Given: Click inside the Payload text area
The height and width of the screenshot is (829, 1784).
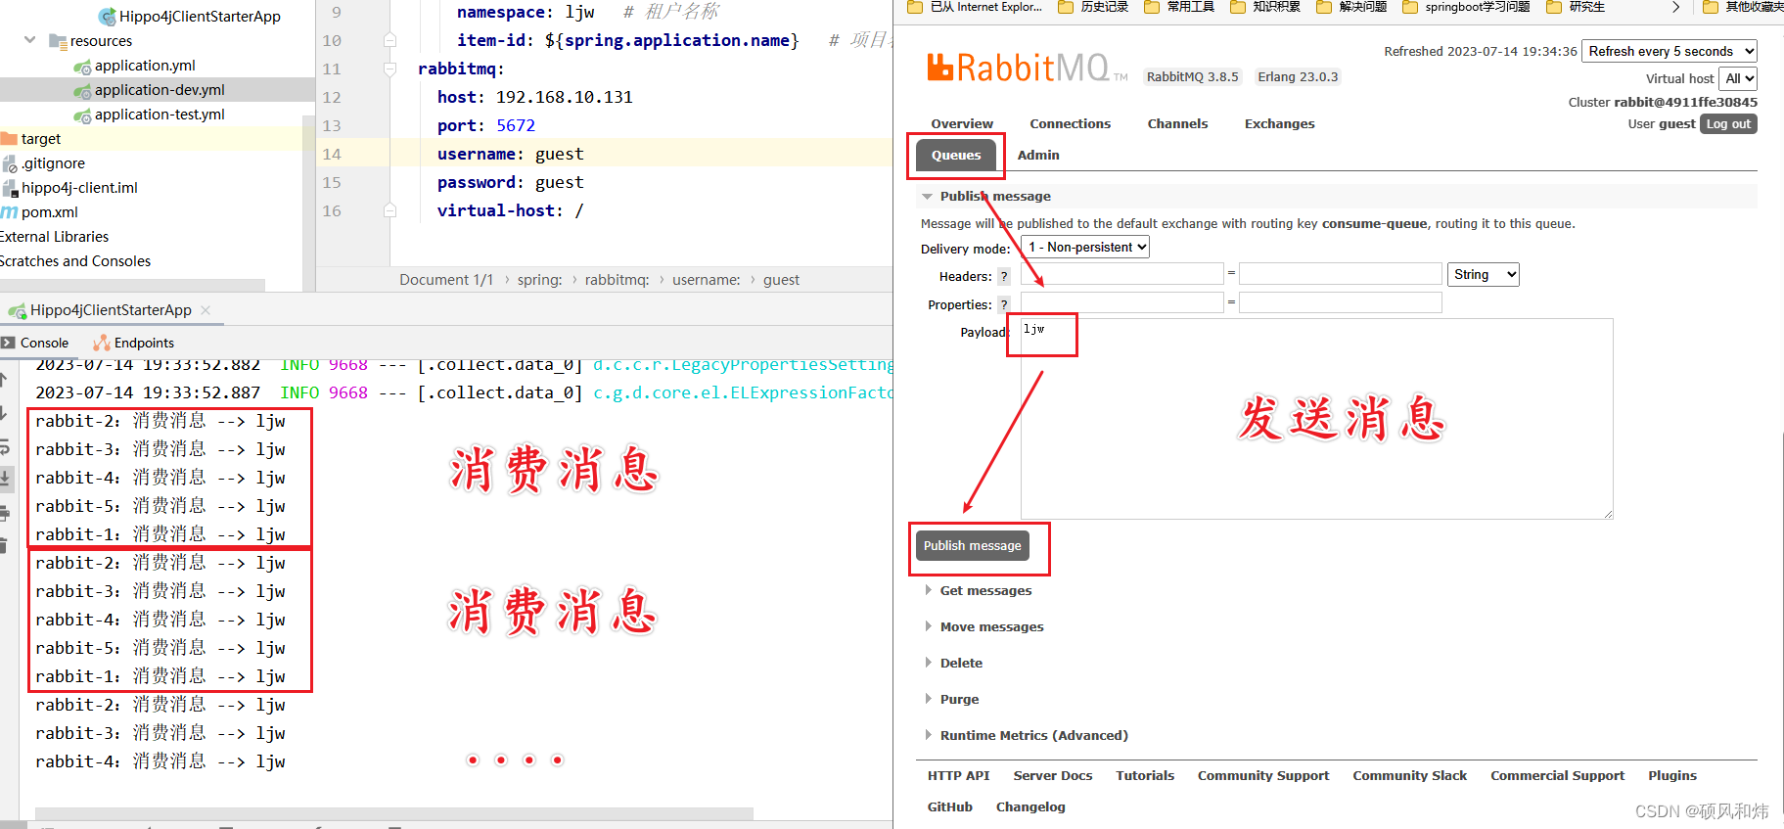Looking at the screenshot, I should pos(1316,418).
